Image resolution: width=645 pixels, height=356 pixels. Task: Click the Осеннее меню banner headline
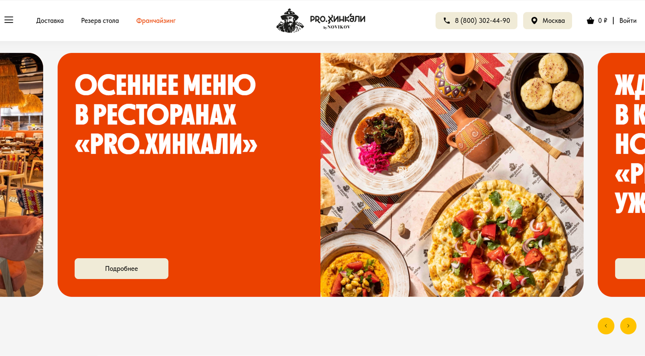click(x=166, y=114)
